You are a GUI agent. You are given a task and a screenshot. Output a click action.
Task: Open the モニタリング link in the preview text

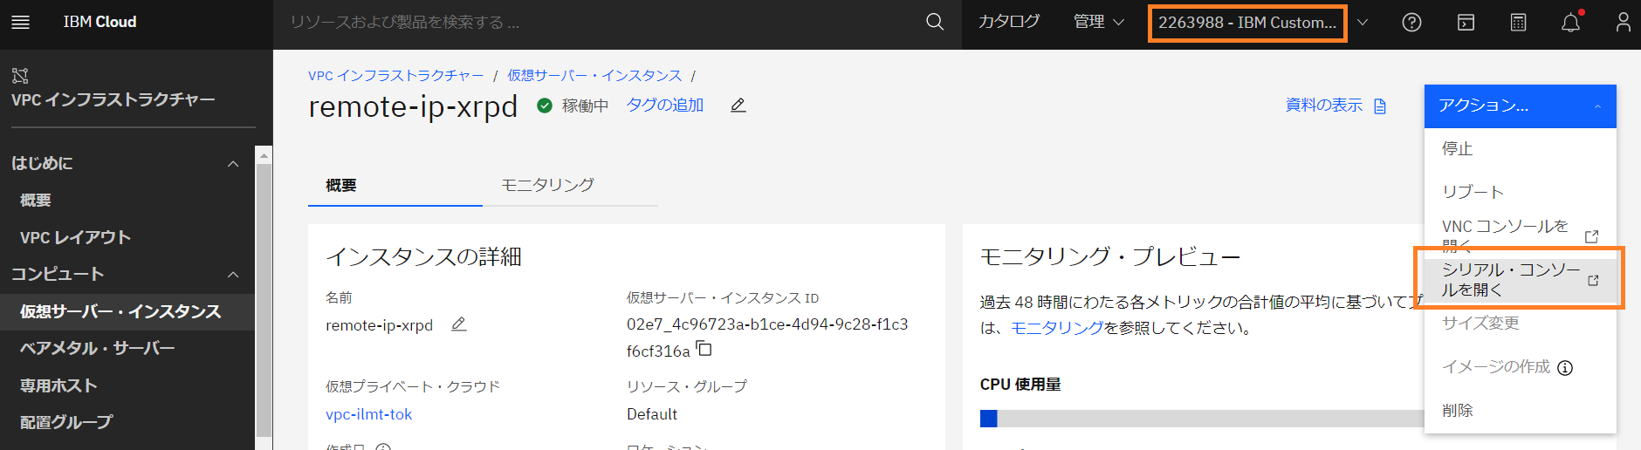click(1057, 328)
